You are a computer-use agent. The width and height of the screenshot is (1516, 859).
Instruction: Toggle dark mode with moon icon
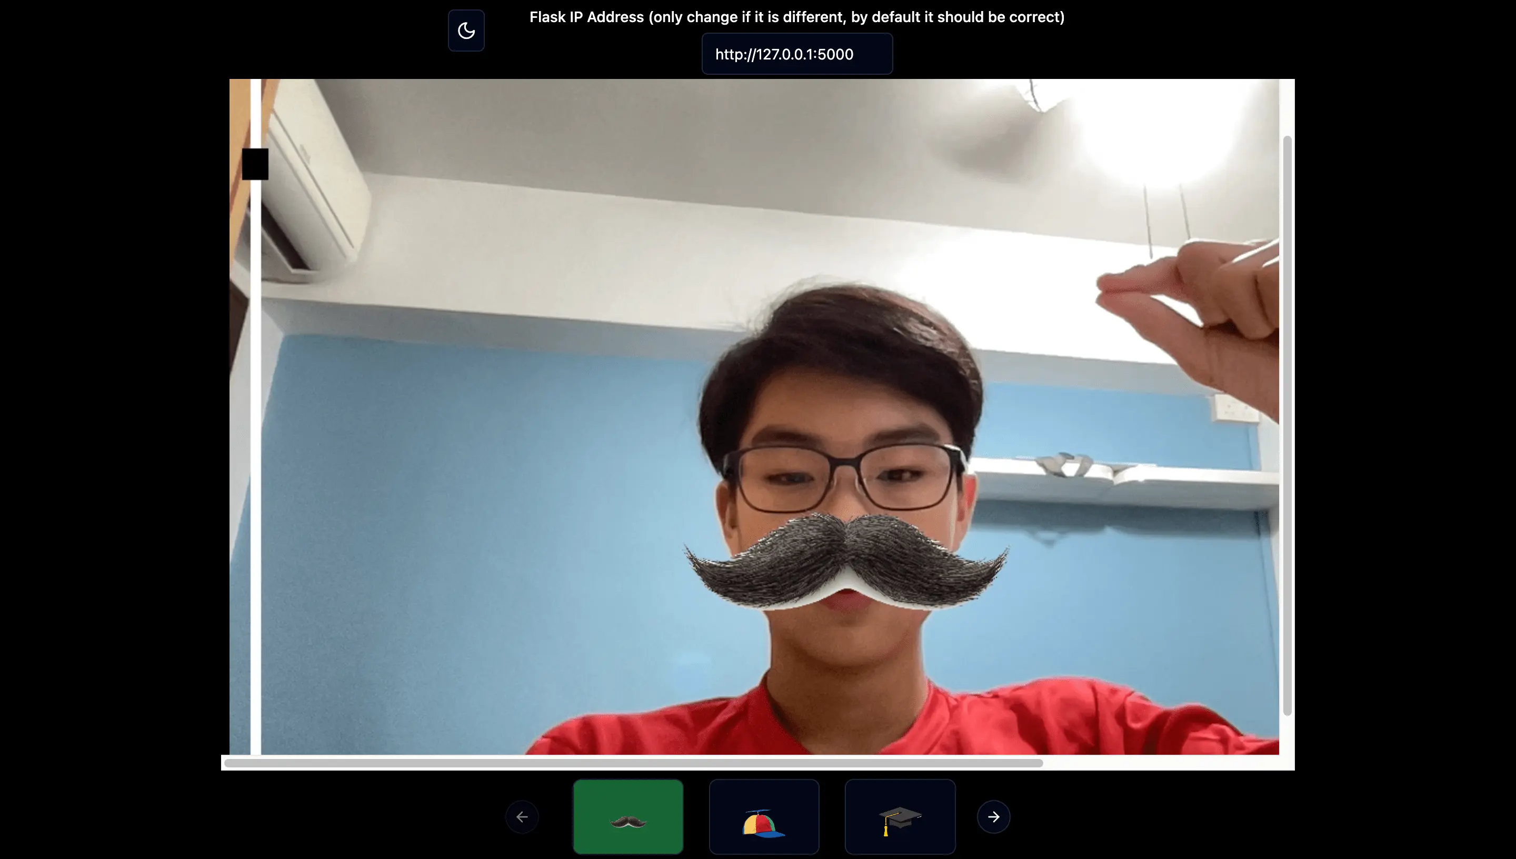tap(466, 31)
